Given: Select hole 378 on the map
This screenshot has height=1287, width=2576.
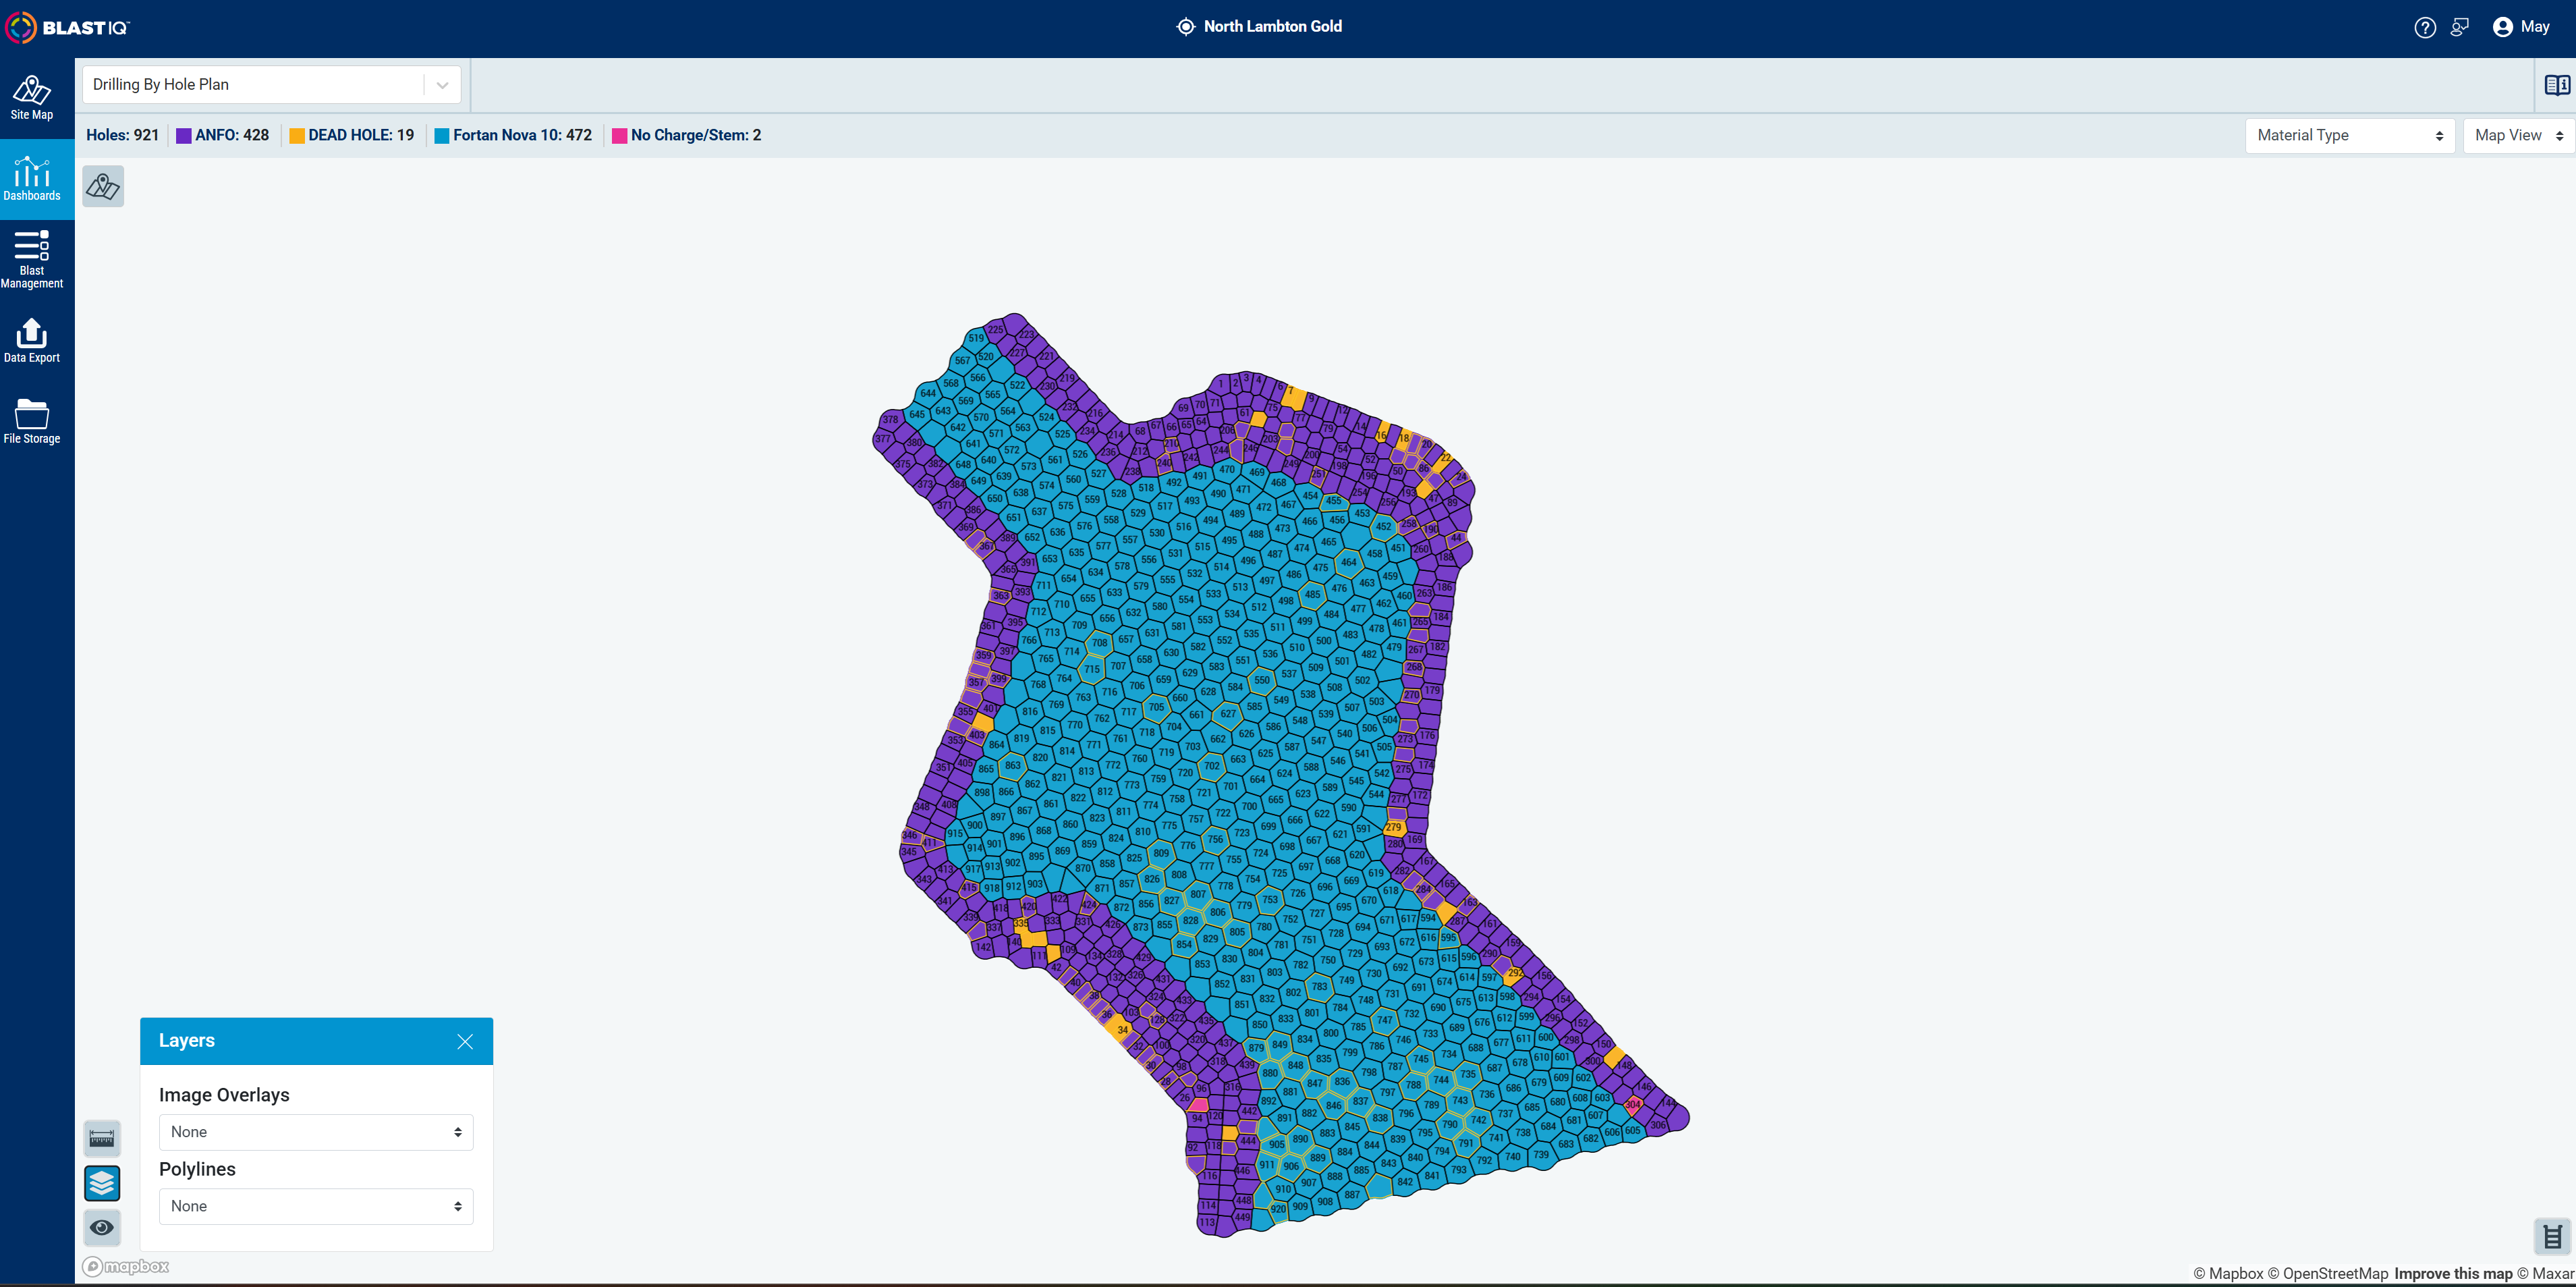Looking at the screenshot, I should pyautogui.click(x=890, y=419).
